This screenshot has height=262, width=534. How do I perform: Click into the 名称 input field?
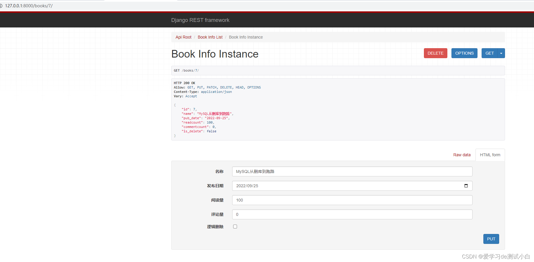(x=352, y=171)
